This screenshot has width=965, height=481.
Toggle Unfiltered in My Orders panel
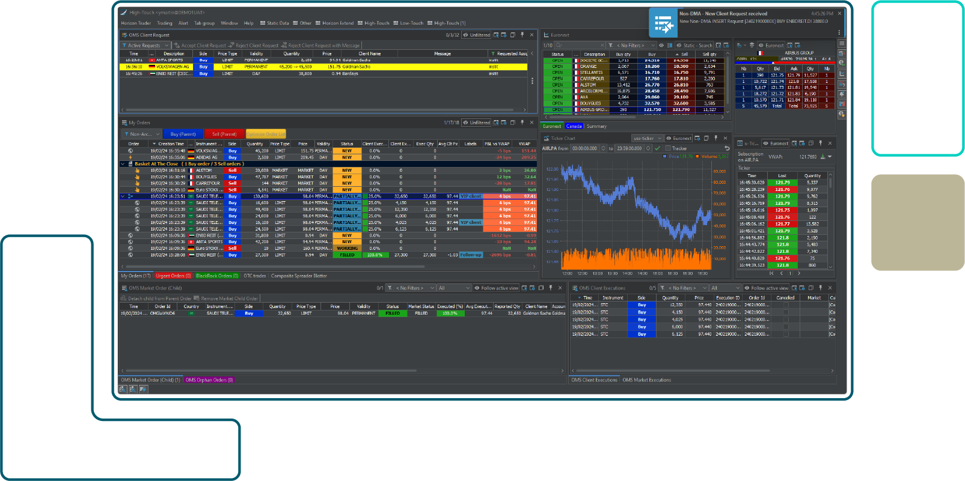click(x=477, y=123)
